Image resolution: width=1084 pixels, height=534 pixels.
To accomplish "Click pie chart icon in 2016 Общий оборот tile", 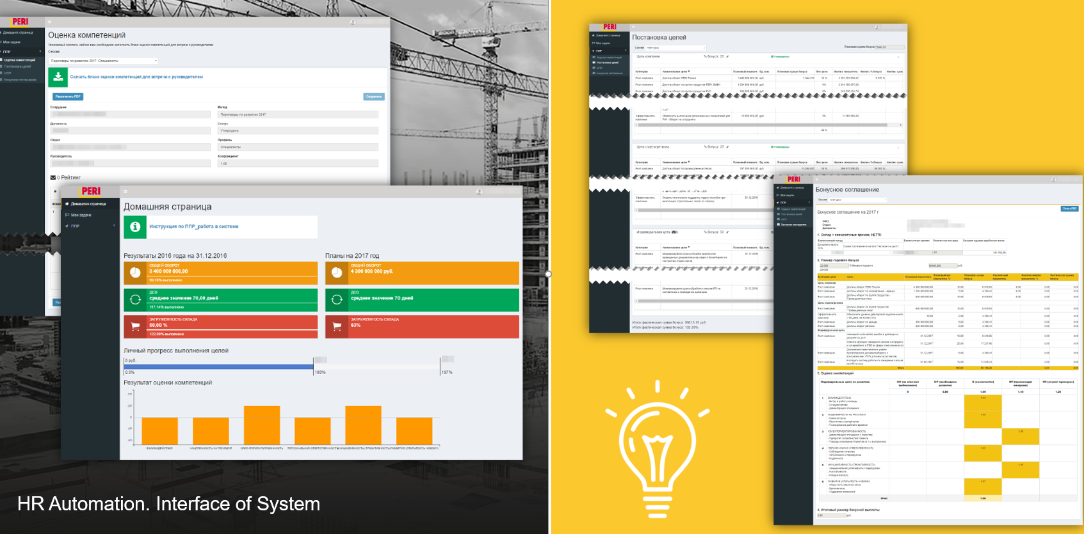I will [136, 272].
